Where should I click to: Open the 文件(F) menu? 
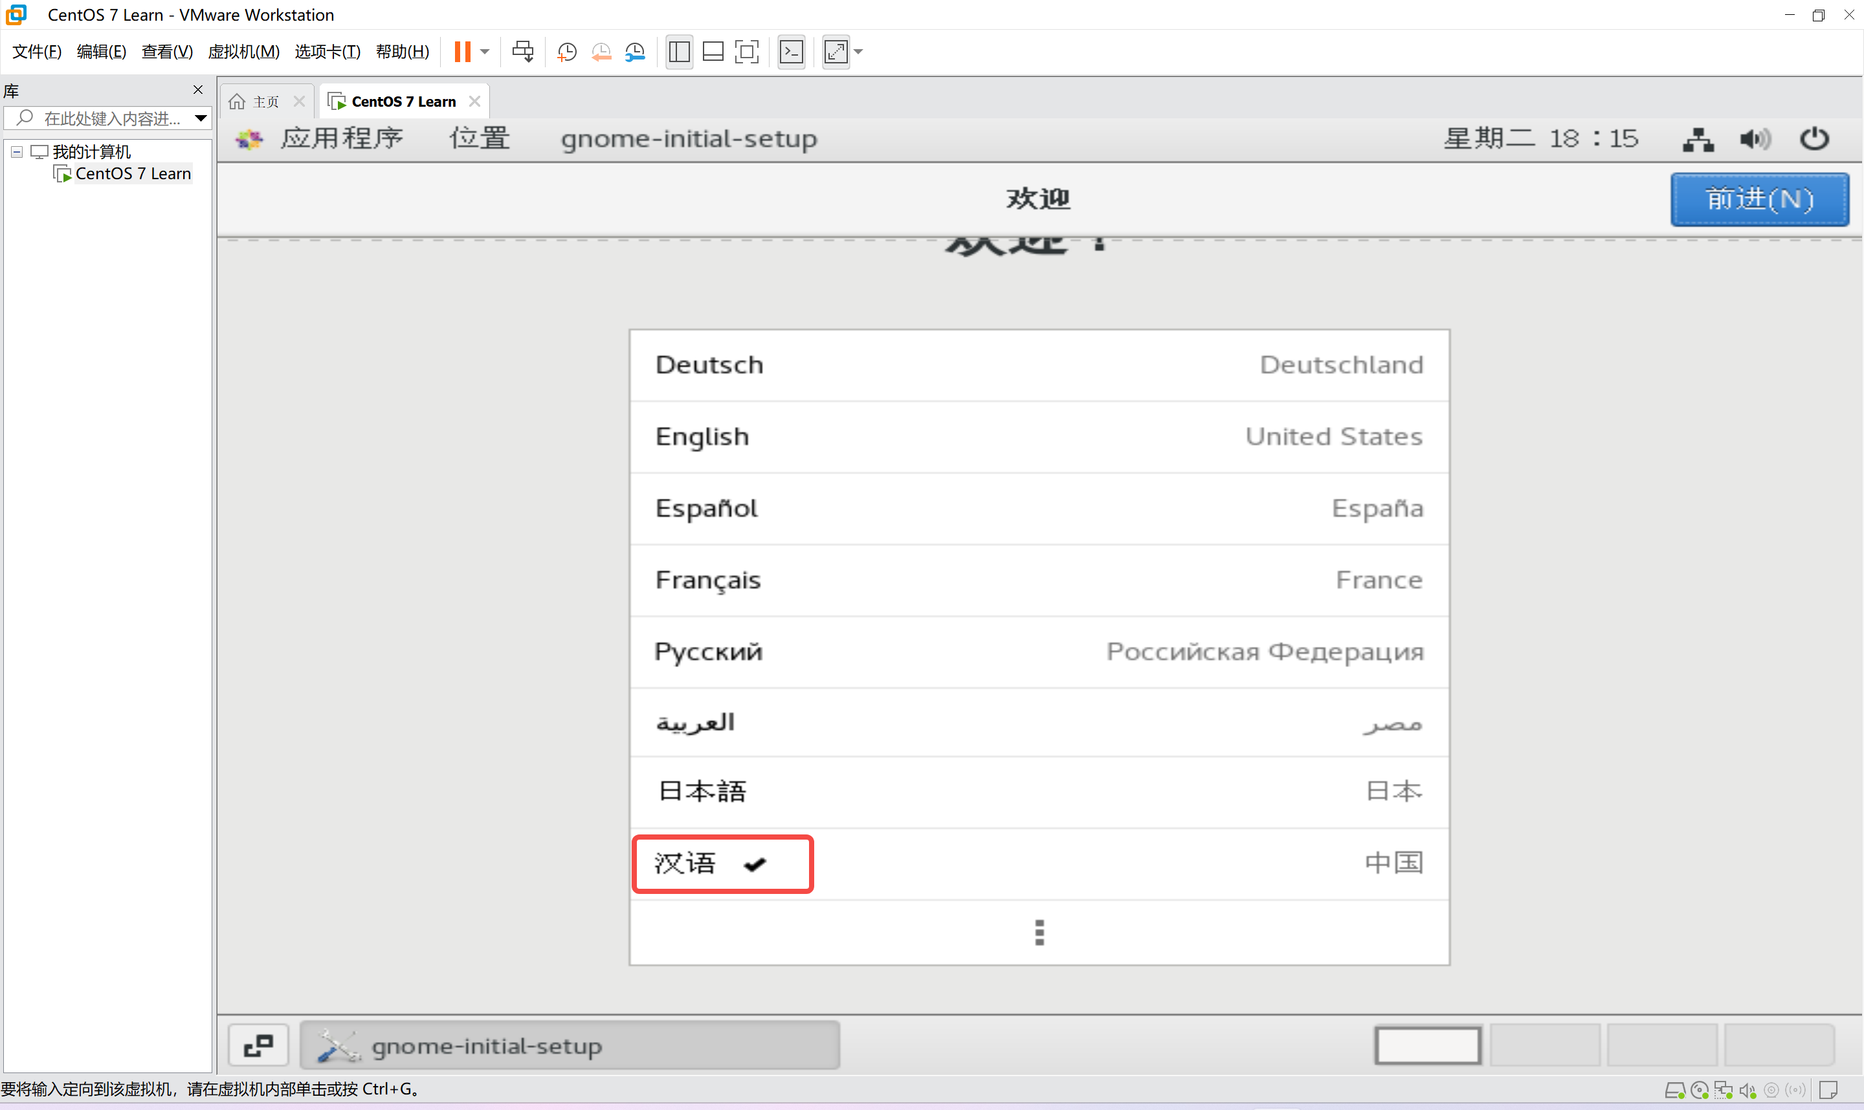click(x=37, y=52)
